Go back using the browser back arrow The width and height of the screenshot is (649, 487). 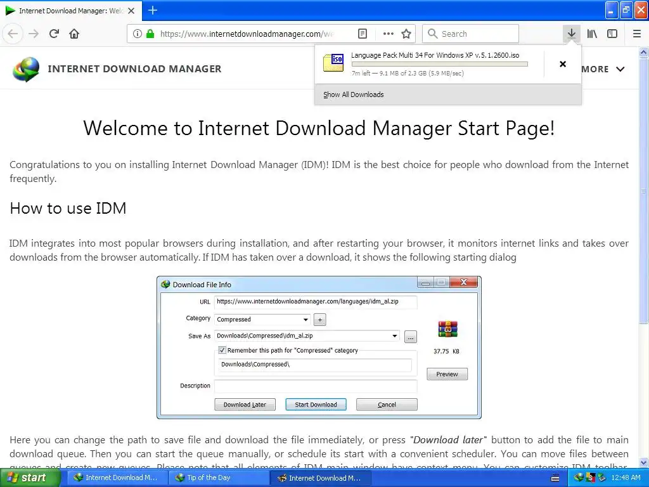(13, 34)
